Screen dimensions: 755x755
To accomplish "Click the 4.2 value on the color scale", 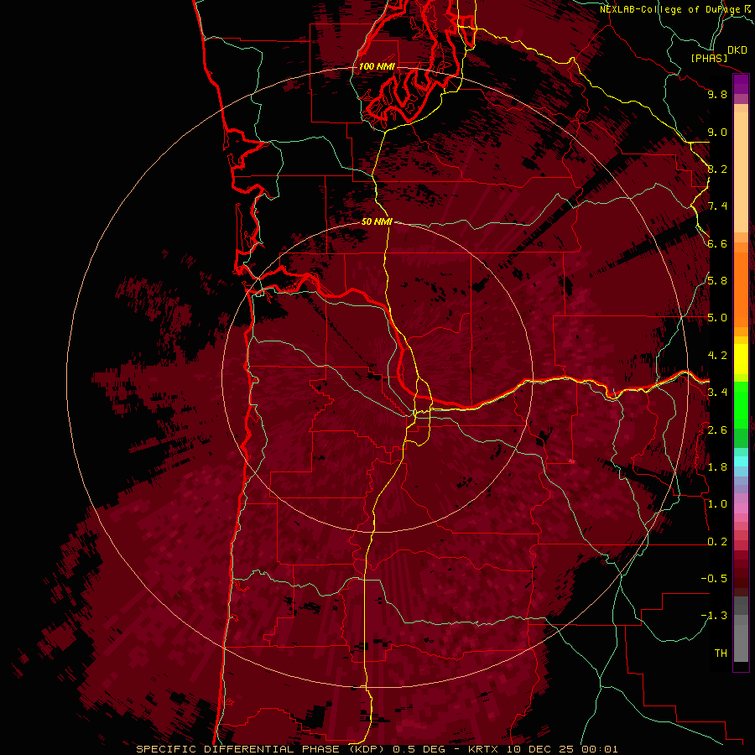I will 717,356.
